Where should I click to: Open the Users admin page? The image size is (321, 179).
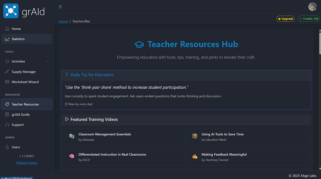[x=27, y=147]
